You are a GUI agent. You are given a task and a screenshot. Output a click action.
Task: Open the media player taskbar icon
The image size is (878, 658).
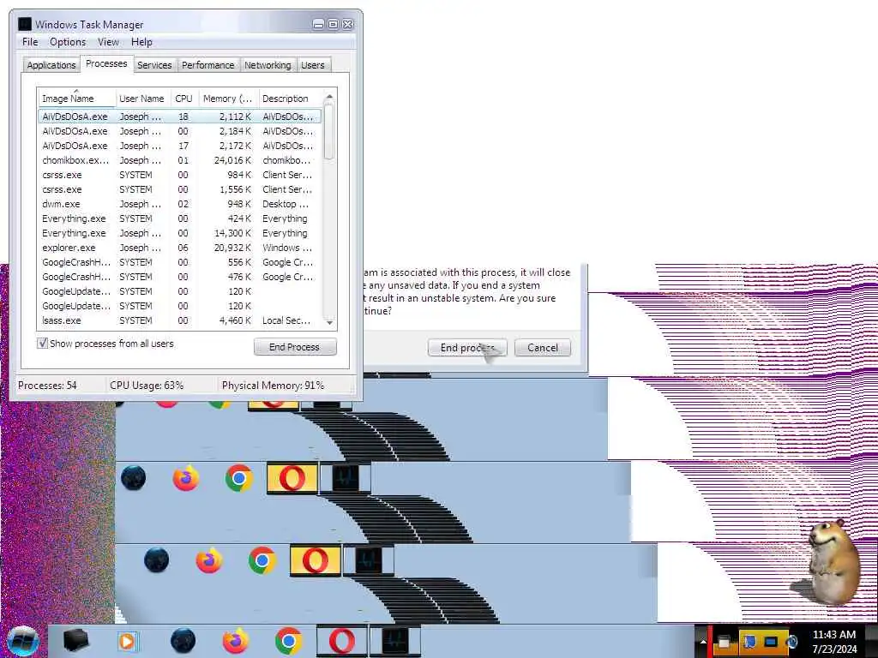(x=128, y=641)
